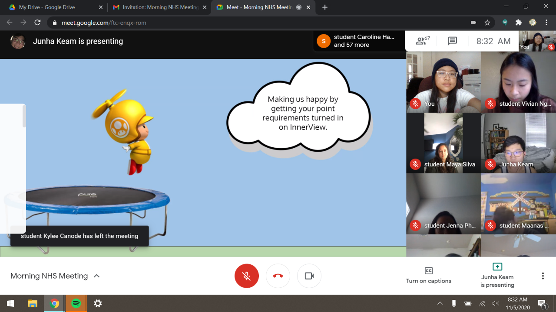Open File Explorer from the taskbar
Screen dimensions: 556x312
pyautogui.click(x=33, y=303)
